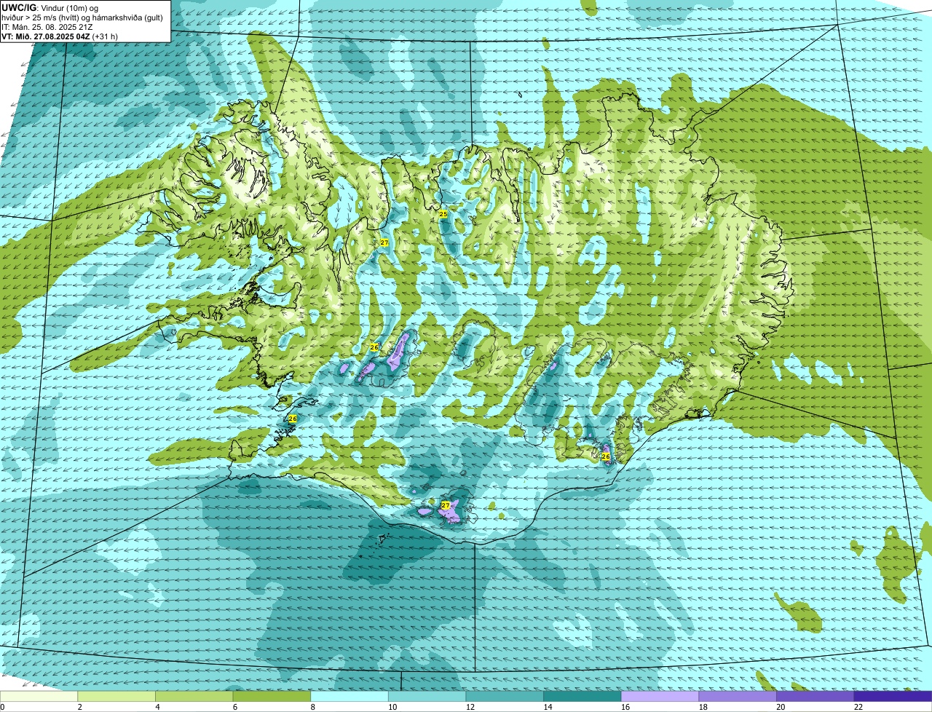Click the legend scale label '4'

(157, 707)
